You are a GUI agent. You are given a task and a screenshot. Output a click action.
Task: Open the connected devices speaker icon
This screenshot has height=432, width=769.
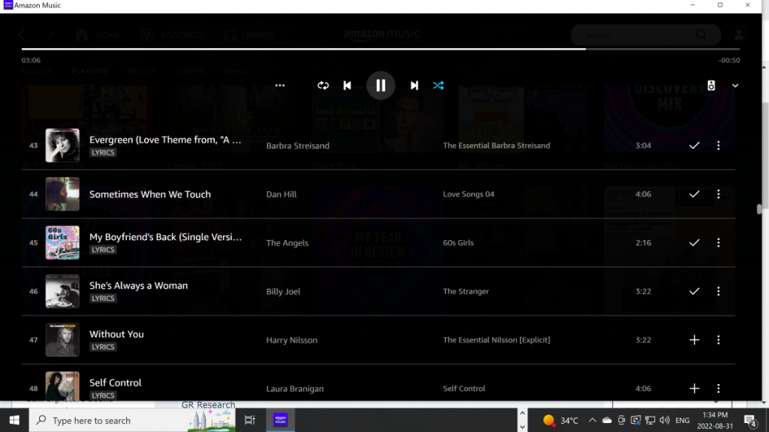coord(711,85)
